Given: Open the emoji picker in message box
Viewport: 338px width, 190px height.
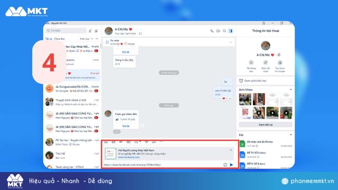Looking at the screenshot, I should coord(225,165).
